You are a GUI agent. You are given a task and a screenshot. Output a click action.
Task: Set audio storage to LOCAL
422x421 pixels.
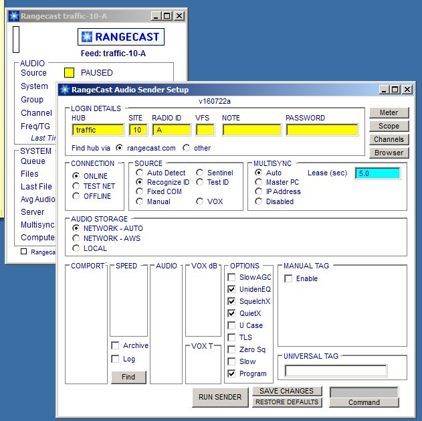[76, 248]
